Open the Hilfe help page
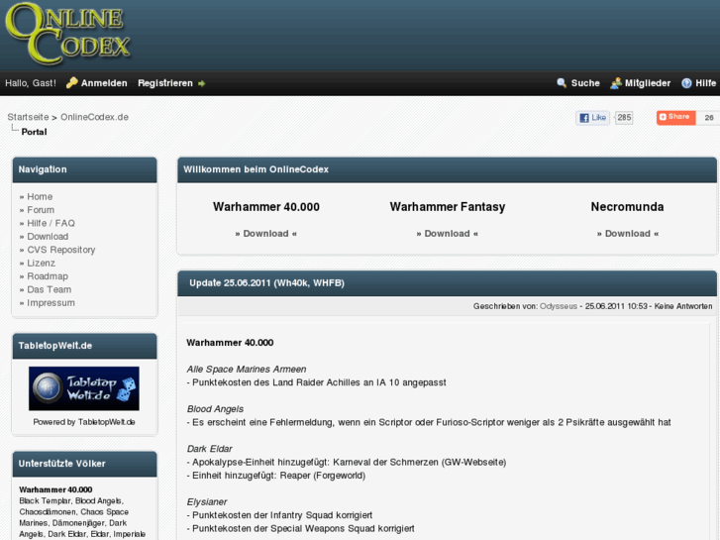 click(x=706, y=83)
